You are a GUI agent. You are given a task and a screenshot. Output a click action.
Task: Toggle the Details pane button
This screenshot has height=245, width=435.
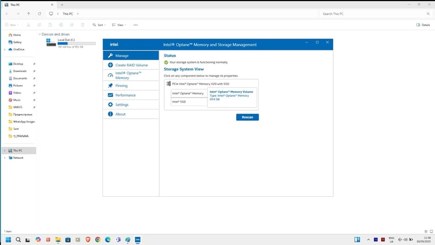click(423, 25)
